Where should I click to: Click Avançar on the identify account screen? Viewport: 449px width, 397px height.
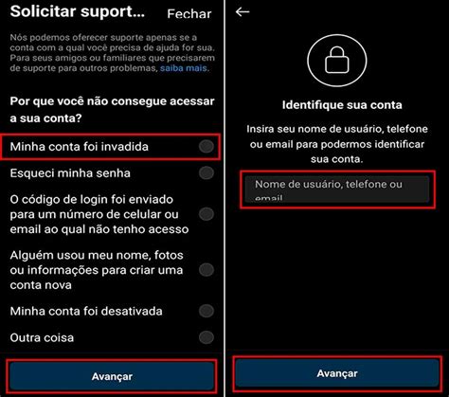(x=337, y=373)
